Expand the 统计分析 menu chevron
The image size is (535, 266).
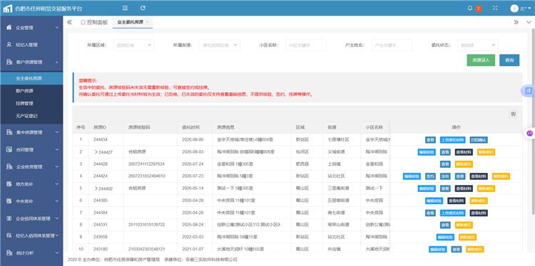point(56,253)
